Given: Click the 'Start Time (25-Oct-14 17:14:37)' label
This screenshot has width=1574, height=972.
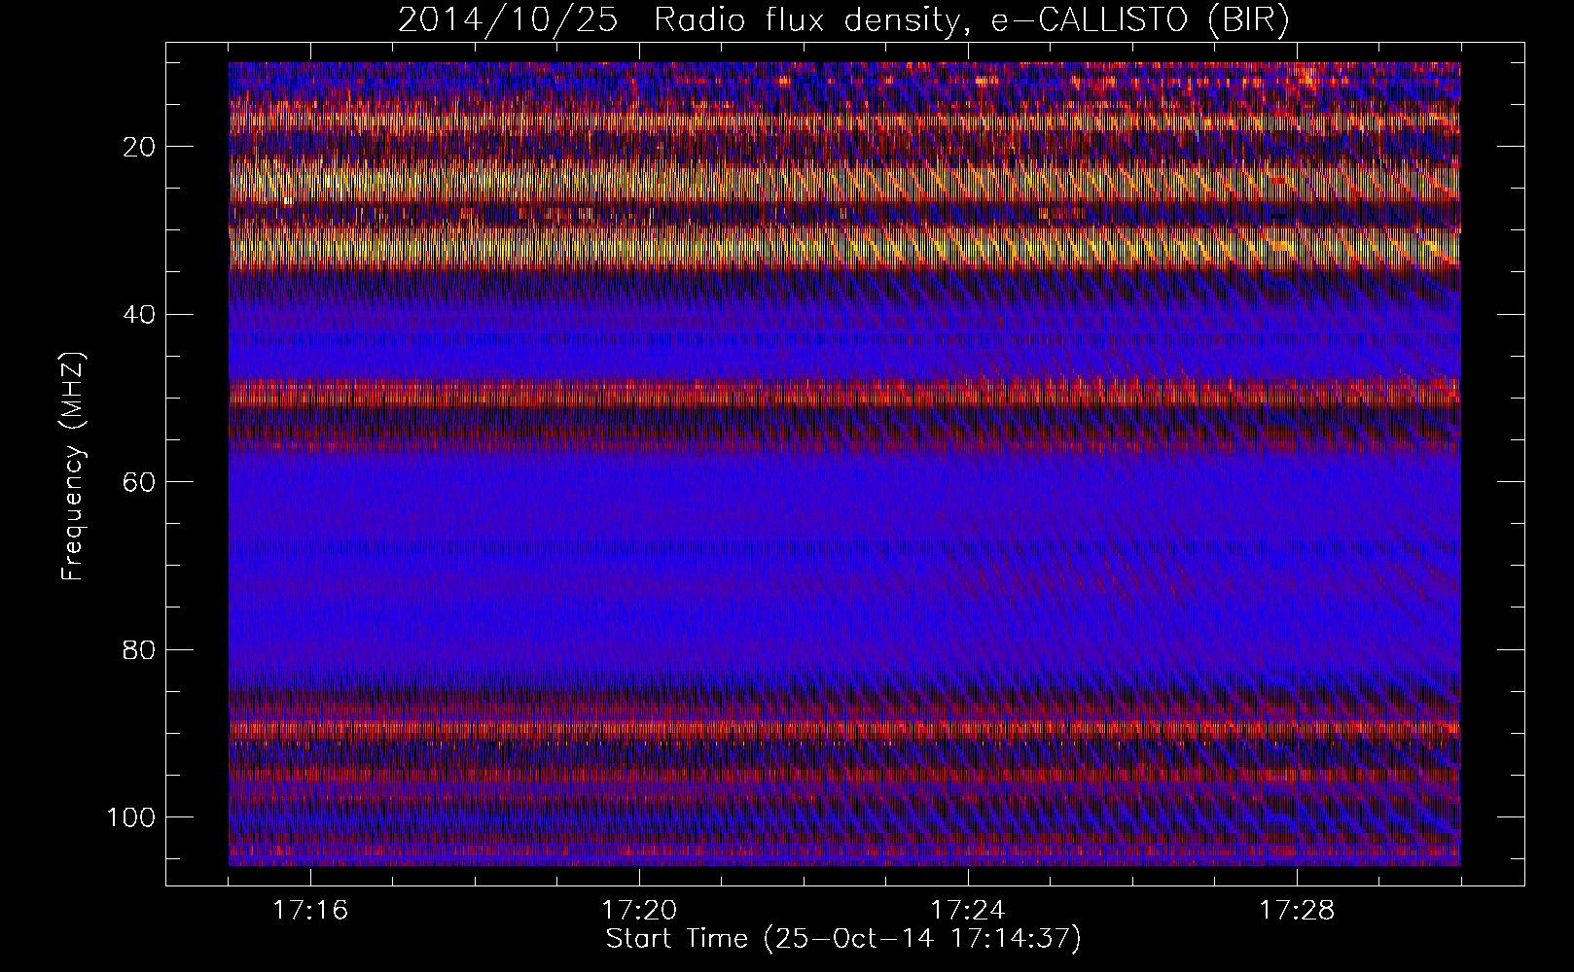Looking at the screenshot, I should click(843, 939).
